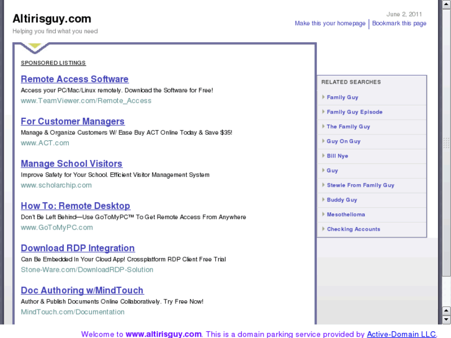Select Bill Nye related search
This screenshot has width=451, height=338.
coord(337,156)
